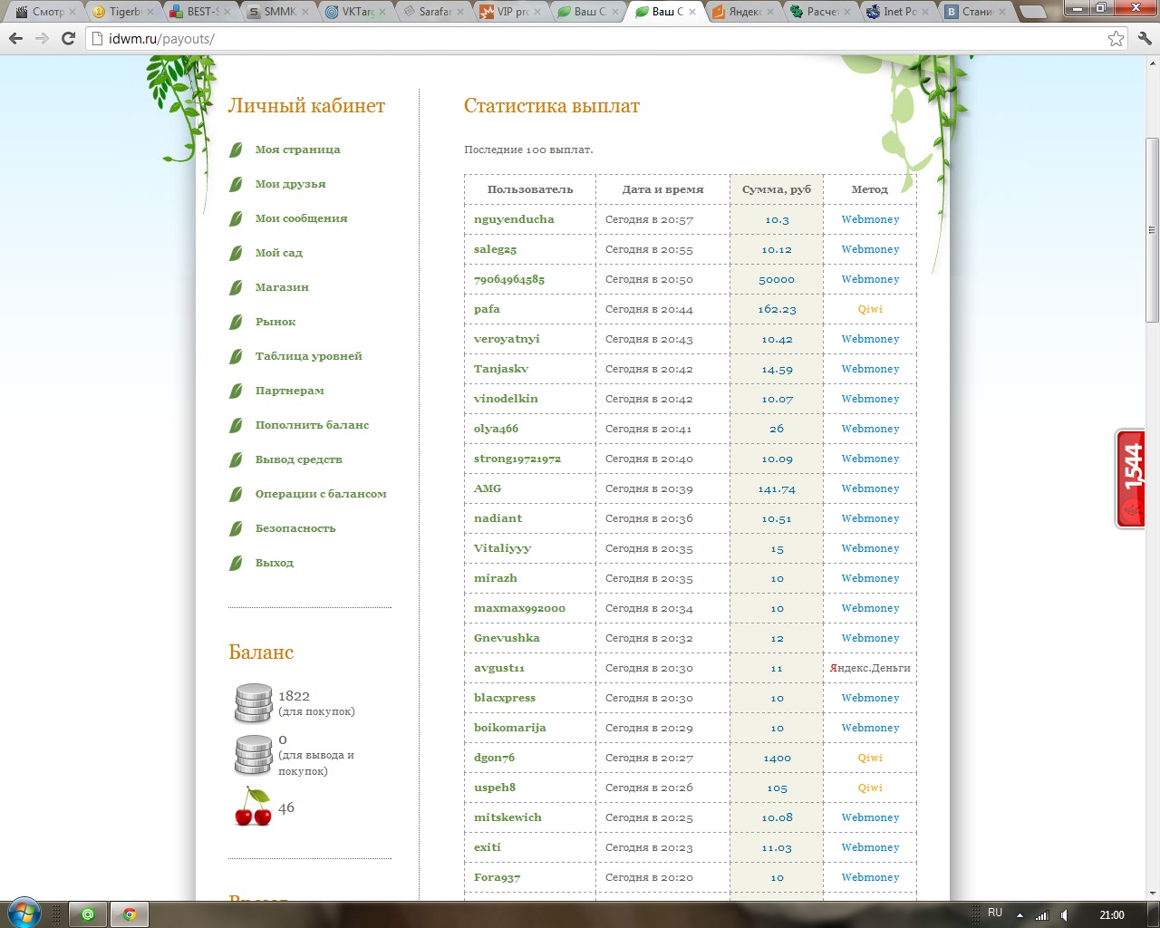Show hidden tray icons arrow

click(x=1020, y=914)
